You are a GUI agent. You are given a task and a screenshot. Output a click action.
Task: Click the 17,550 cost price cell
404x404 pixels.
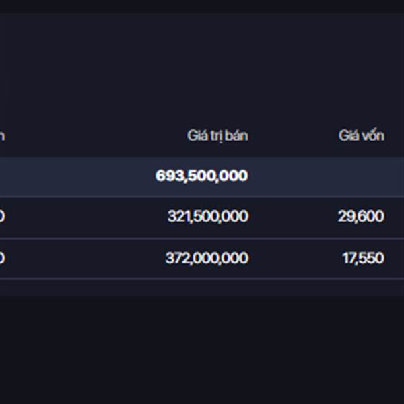[362, 258]
